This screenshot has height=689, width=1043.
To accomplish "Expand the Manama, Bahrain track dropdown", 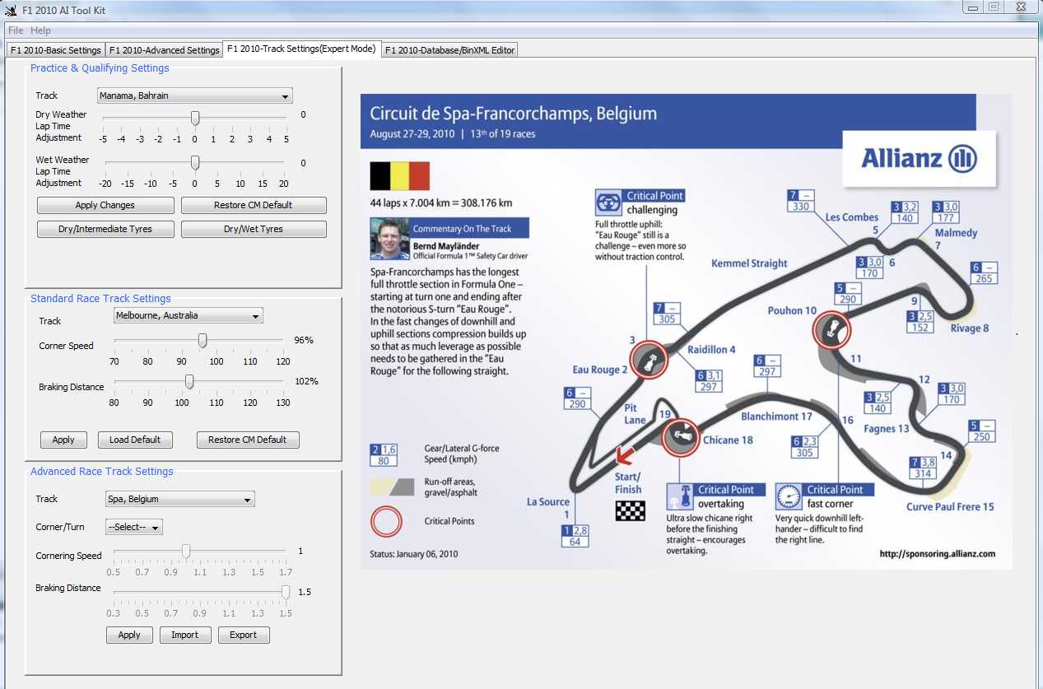I will tap(195, 95).
